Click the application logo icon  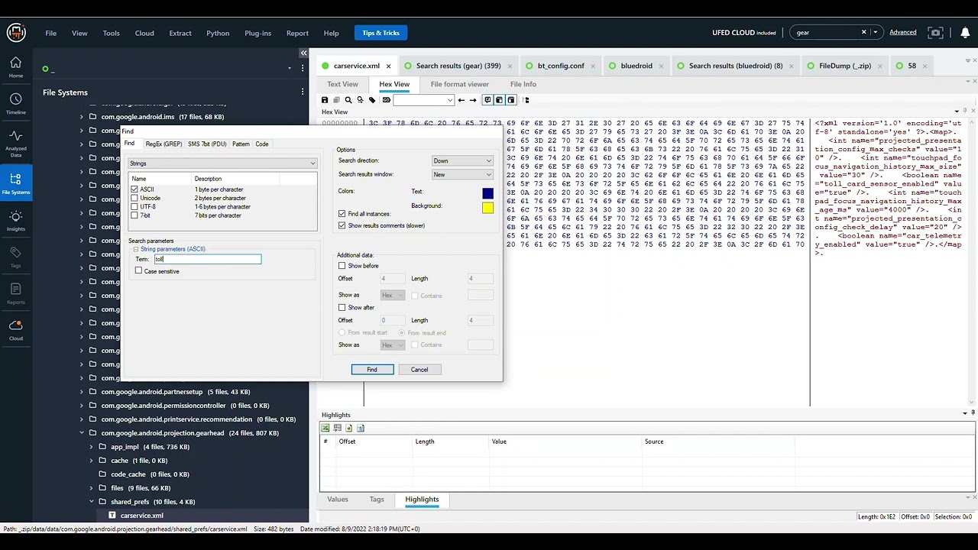tap(16, 33)
